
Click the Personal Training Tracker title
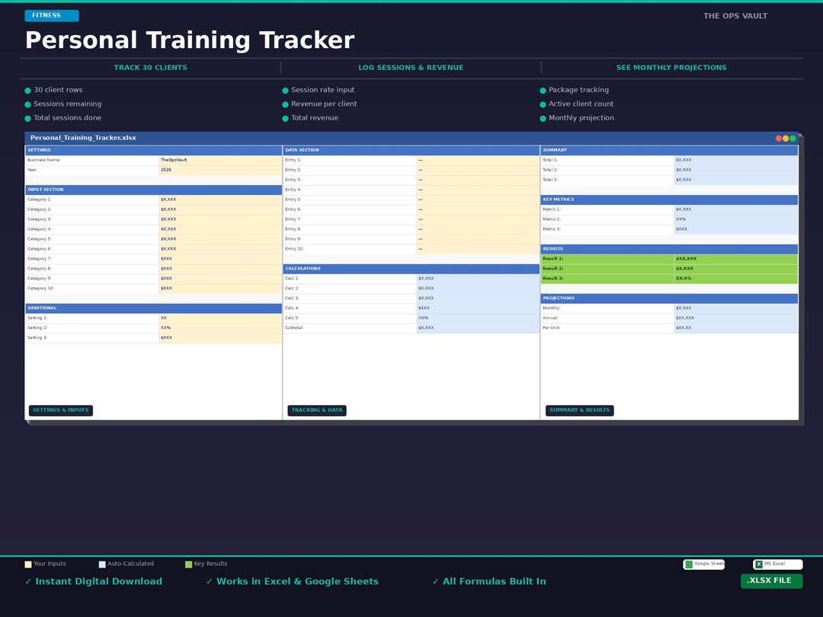190,40
